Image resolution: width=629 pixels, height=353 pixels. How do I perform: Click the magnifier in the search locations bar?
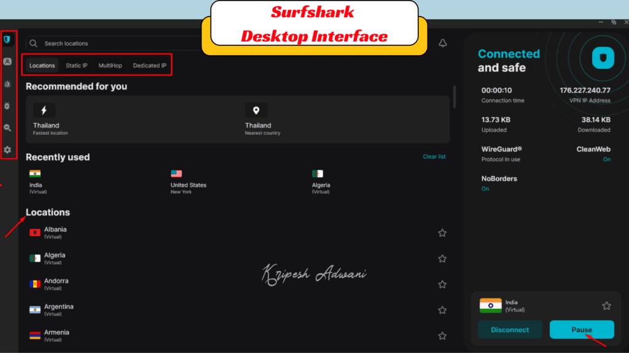point(33,43)
